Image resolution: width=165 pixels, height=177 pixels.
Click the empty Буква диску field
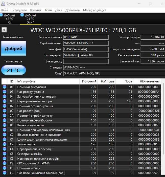pos(86,61)
